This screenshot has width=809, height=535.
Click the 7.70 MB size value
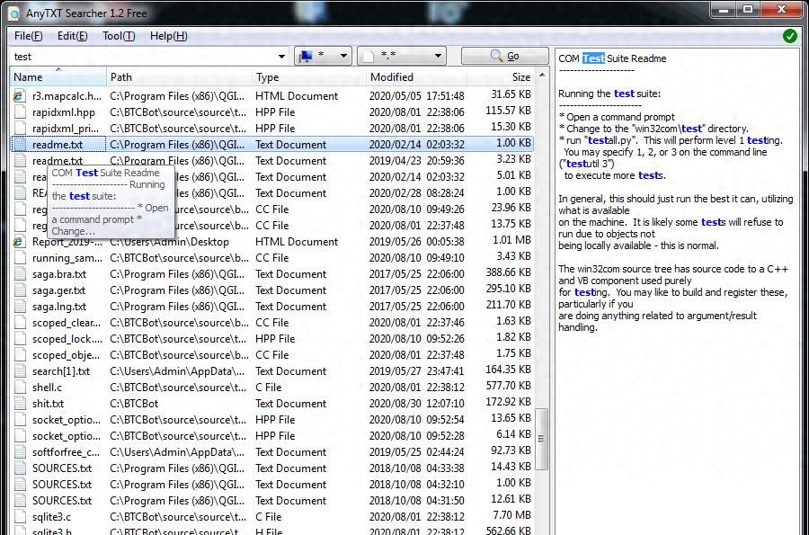(x=511, y=515)
